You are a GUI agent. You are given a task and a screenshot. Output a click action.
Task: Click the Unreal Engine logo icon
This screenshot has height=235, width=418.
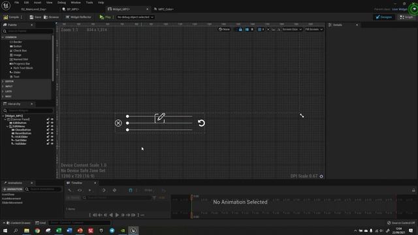point(6,5)
